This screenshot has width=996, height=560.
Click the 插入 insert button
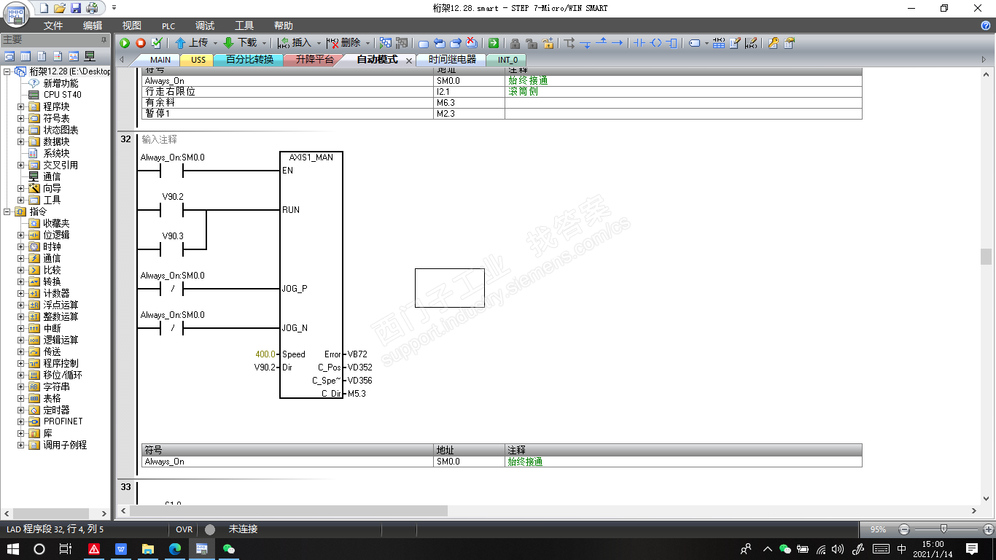tap(295, 43)
